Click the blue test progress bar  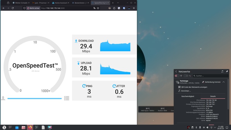[x=35, y=98]
